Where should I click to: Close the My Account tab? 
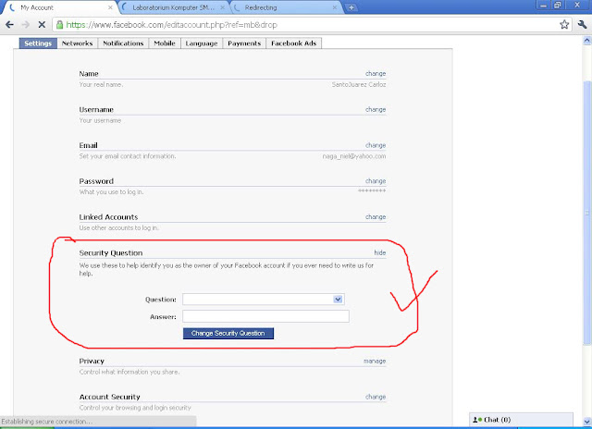click(x=110, y=7)
